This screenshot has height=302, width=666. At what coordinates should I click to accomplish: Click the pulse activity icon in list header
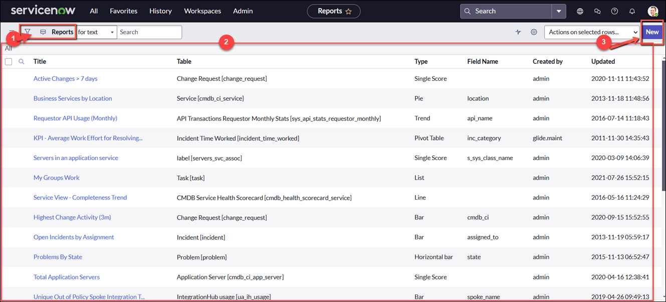(518, 32)
